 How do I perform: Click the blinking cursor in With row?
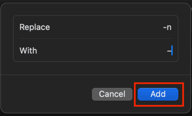click(x=172, y=50)
